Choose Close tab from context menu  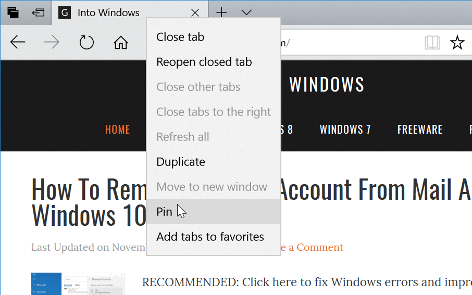tap(214, 37)
